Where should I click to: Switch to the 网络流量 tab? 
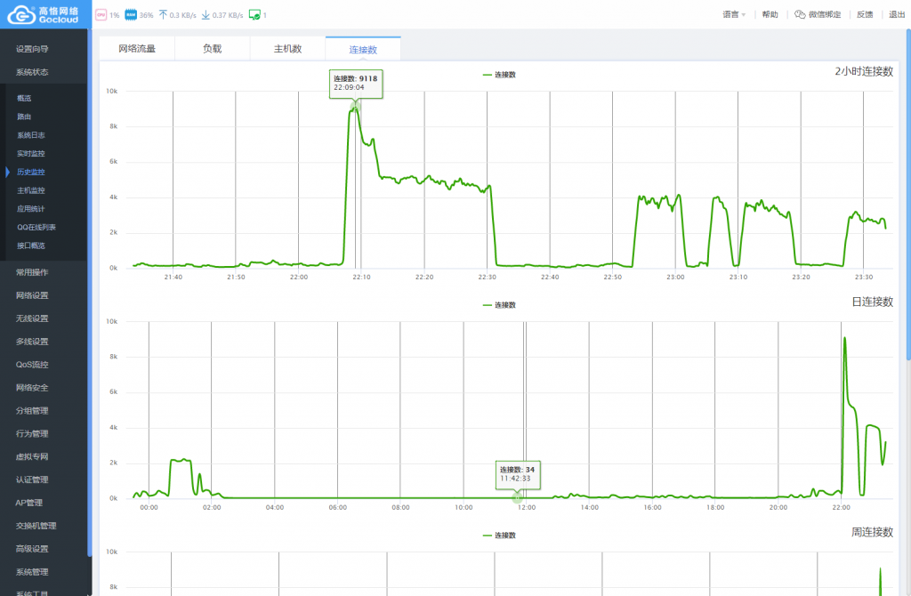137,49
